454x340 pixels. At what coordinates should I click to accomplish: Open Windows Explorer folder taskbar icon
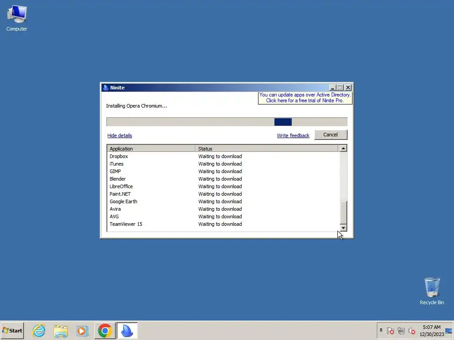click(x=60, y=330)
